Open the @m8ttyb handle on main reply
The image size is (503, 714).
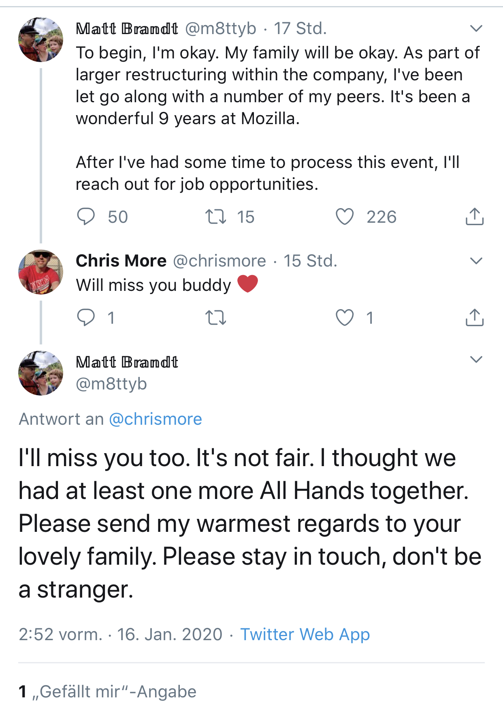point(111,384)
